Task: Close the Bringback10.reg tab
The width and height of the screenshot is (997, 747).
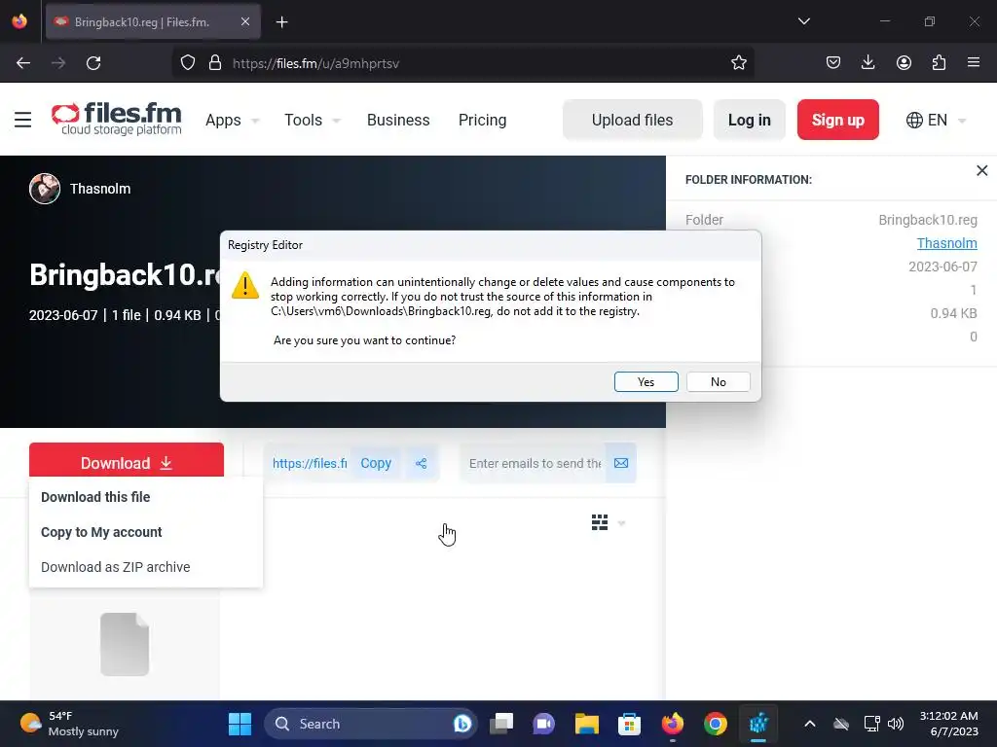Action: pyautogui.click(x=245, y=21)
